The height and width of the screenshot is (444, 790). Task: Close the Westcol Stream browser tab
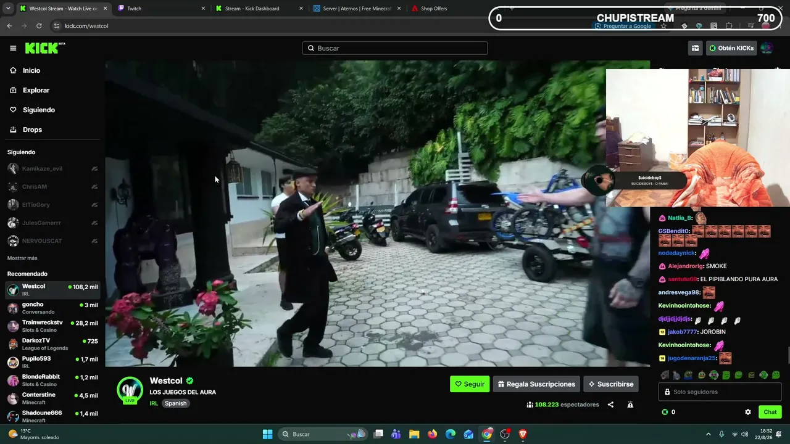coord(105,9)
